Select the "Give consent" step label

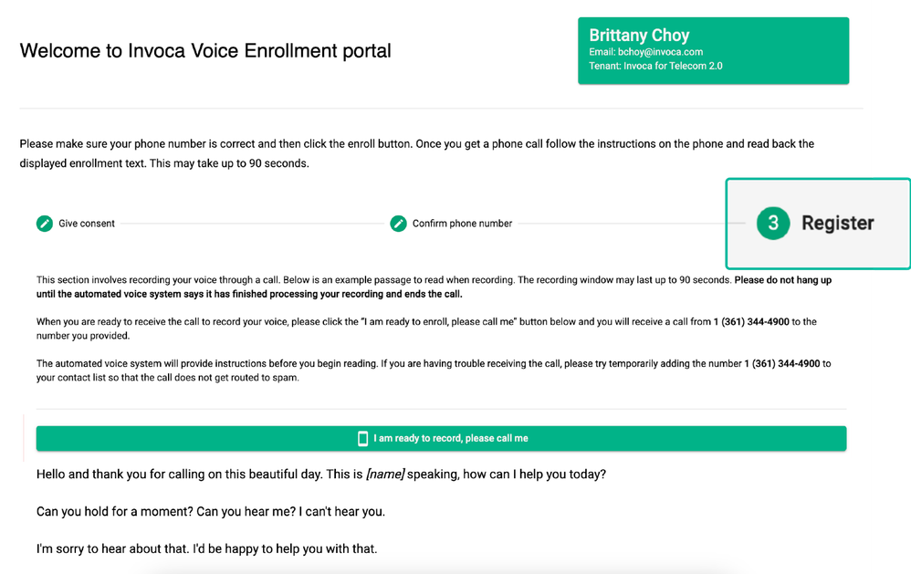tap(87, 224)
